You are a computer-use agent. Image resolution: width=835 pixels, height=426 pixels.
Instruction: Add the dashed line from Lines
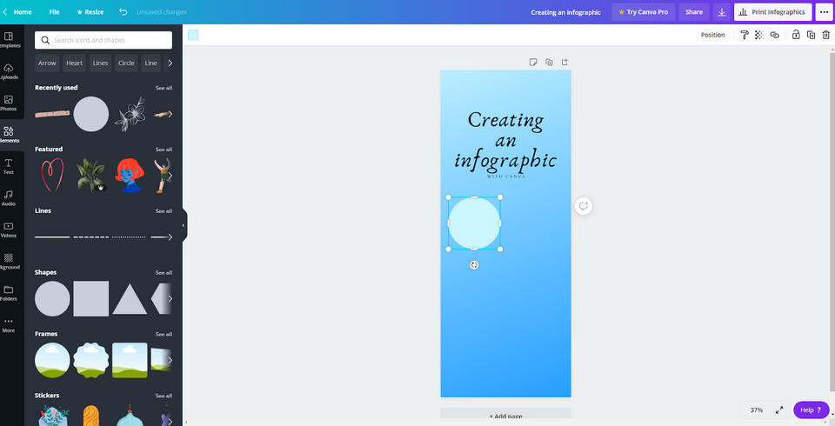pyautogui.click(x=91, y=237)
